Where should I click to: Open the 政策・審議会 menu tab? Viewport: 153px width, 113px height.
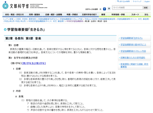pyautogui.click(x=34, y=14)
